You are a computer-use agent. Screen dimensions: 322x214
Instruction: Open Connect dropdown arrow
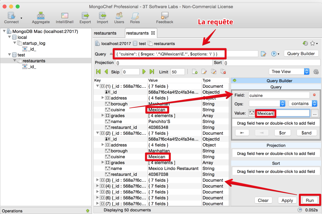click(21, 18)
